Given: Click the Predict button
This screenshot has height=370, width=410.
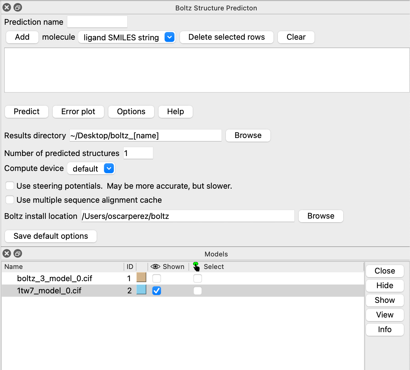Looking at the screenshot, I should click(x=27, y=112).
